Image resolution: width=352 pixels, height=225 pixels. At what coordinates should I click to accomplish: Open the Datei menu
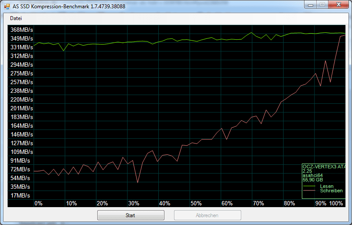click(x=16, y=18)
